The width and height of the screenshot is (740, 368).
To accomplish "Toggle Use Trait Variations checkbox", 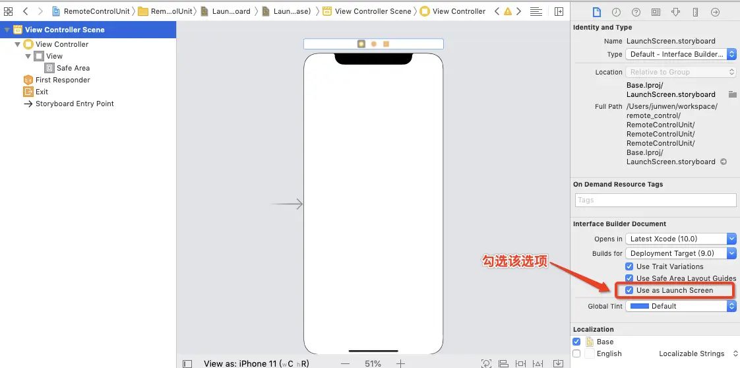I will pos(629,266).
